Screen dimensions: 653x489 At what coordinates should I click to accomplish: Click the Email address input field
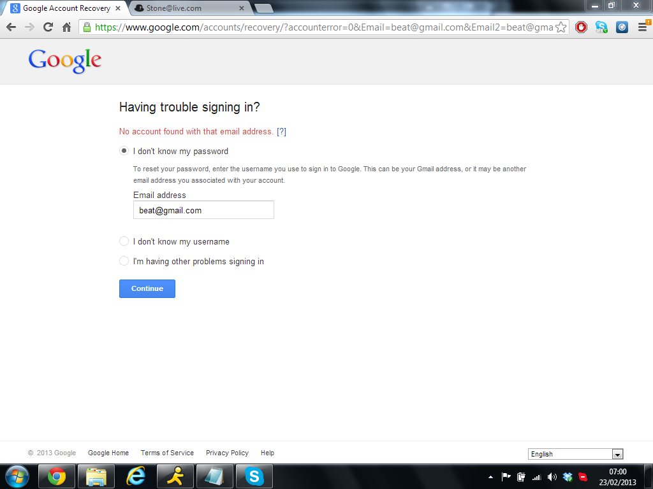203,210
